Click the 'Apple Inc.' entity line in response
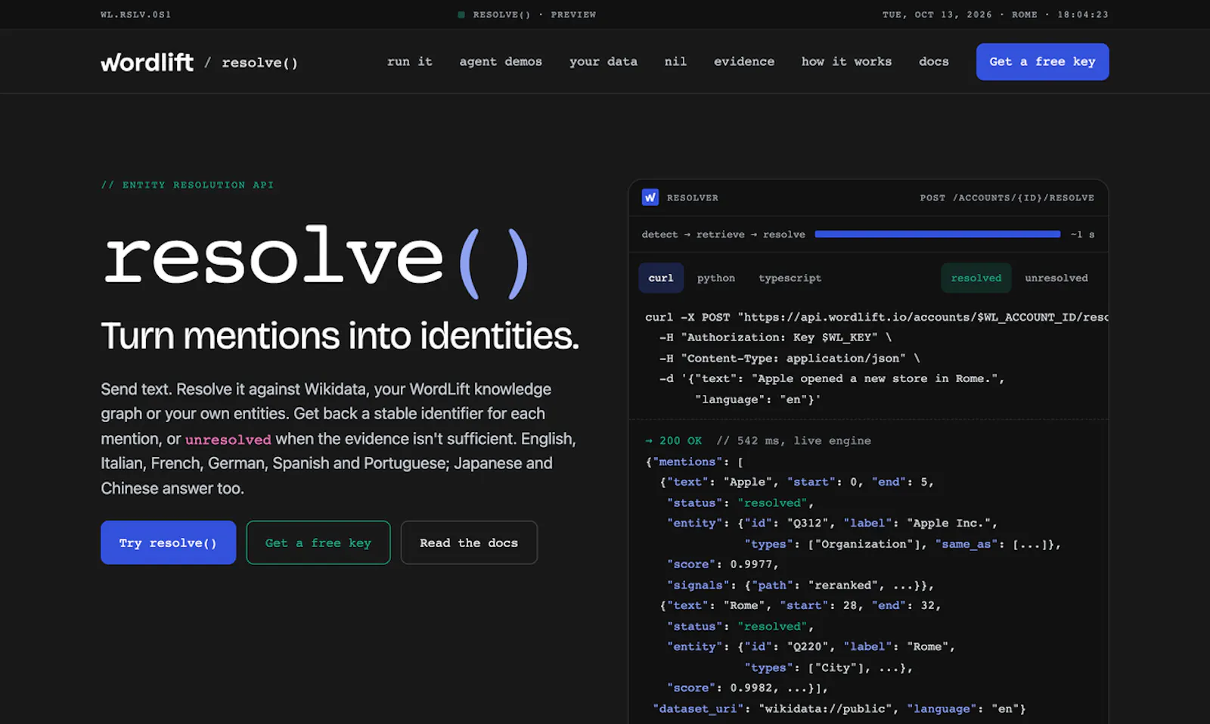Image resolution: width=1210 pixels, height=724 pixels. click(832, 523)
